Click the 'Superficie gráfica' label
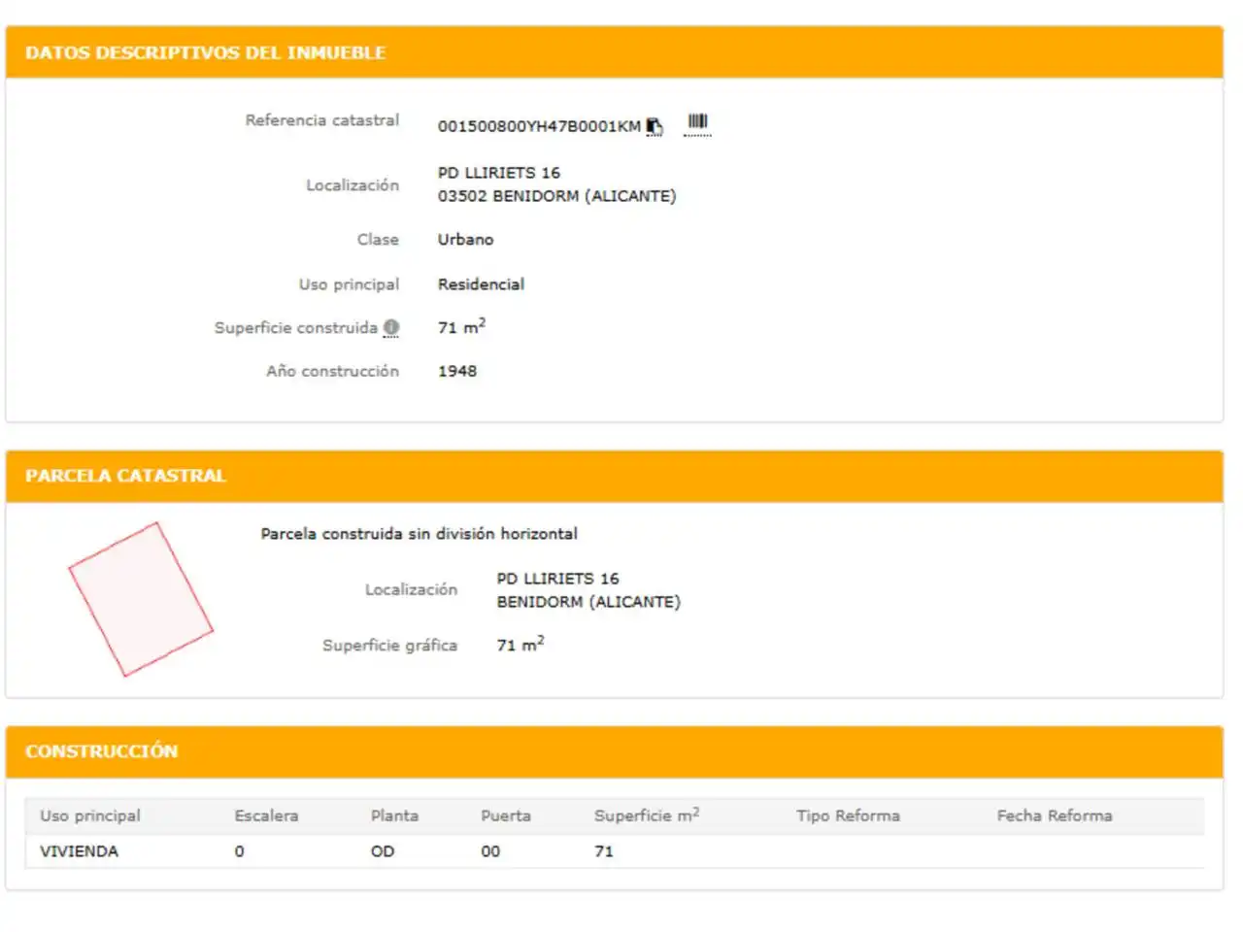The image size is (1243, 932). 389,646
